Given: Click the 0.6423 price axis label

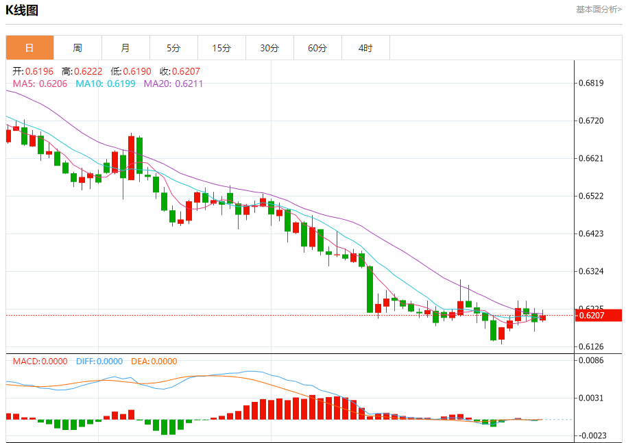Looking at the screenshot, I should click(x=591, y=233).
